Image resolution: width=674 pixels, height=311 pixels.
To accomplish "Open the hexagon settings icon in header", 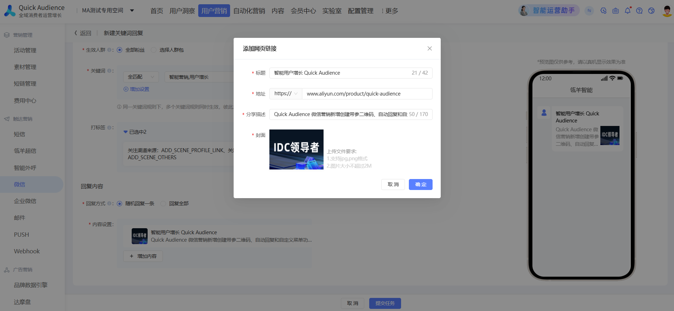I will coord(604,11).
